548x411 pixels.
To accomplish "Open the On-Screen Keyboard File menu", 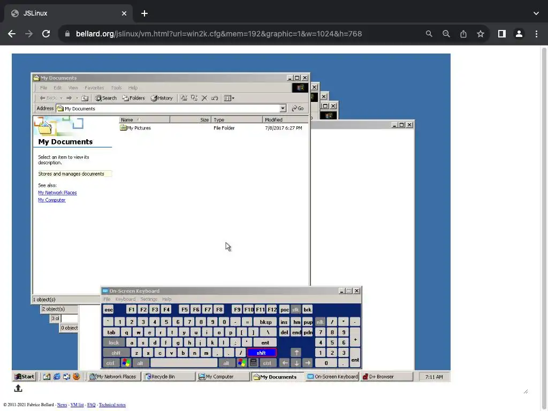I will click(107, 299).
